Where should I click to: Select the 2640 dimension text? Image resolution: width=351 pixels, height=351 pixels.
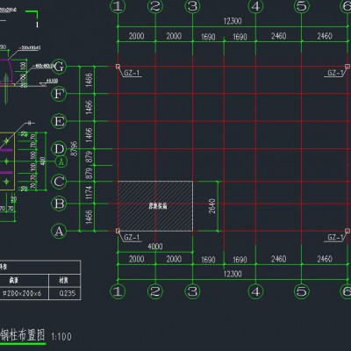tap(212, 206)
